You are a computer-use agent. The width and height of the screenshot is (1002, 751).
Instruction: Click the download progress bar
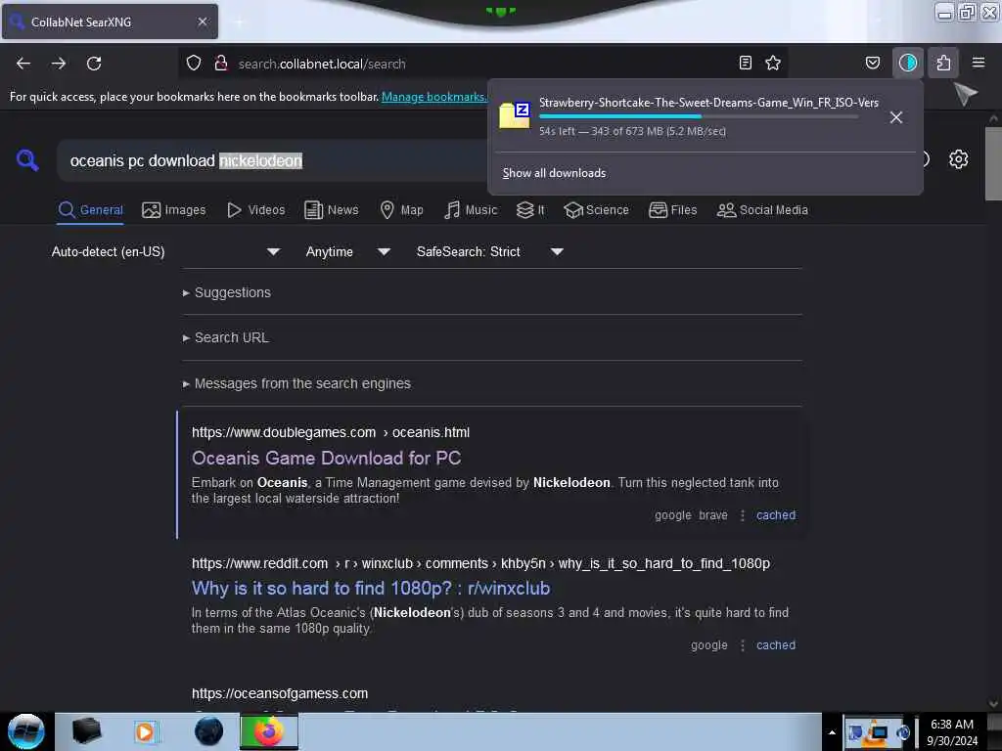(x=698, y=117)
